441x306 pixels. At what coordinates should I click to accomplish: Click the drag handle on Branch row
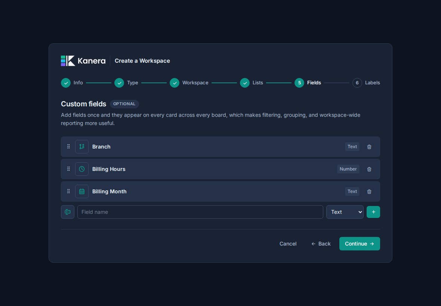(x=68, y=147)
